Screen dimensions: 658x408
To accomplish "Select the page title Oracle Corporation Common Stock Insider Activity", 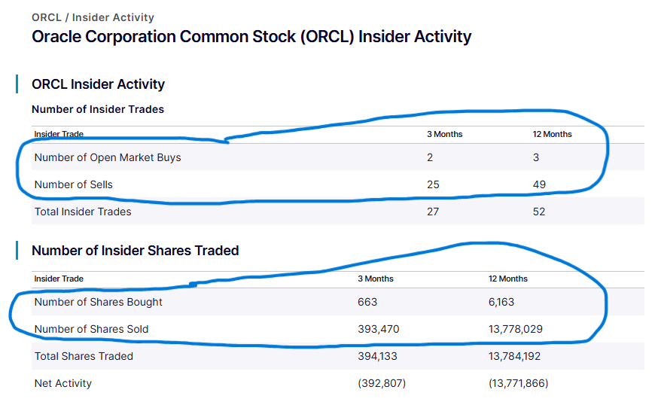I will pos(251,37).
